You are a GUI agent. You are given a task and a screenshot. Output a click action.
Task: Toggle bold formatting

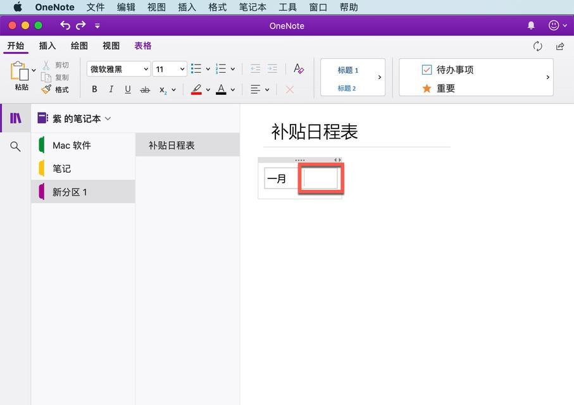[94, 89]
